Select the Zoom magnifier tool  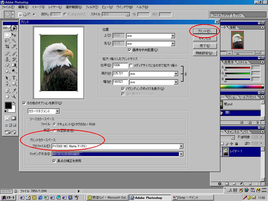(14, 97)
